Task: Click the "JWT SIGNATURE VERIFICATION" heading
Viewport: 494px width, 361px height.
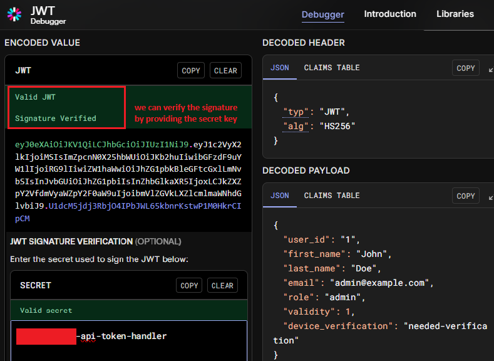Action: (71, 241)
